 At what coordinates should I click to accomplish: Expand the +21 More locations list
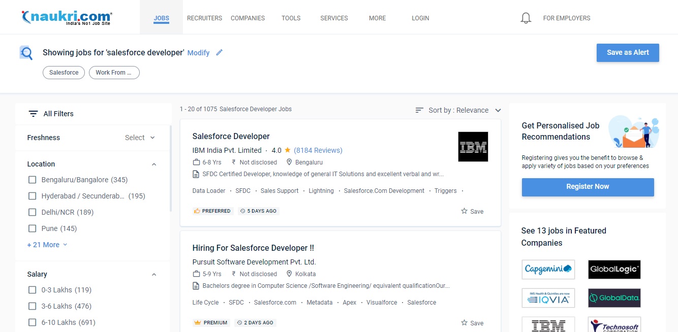[x=47, y=245]
